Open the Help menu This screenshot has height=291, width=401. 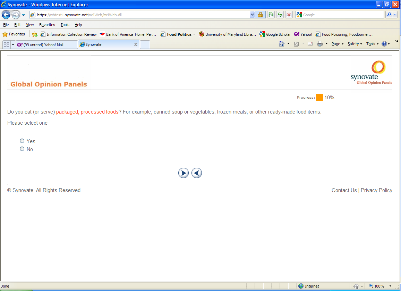click(78, 25)
